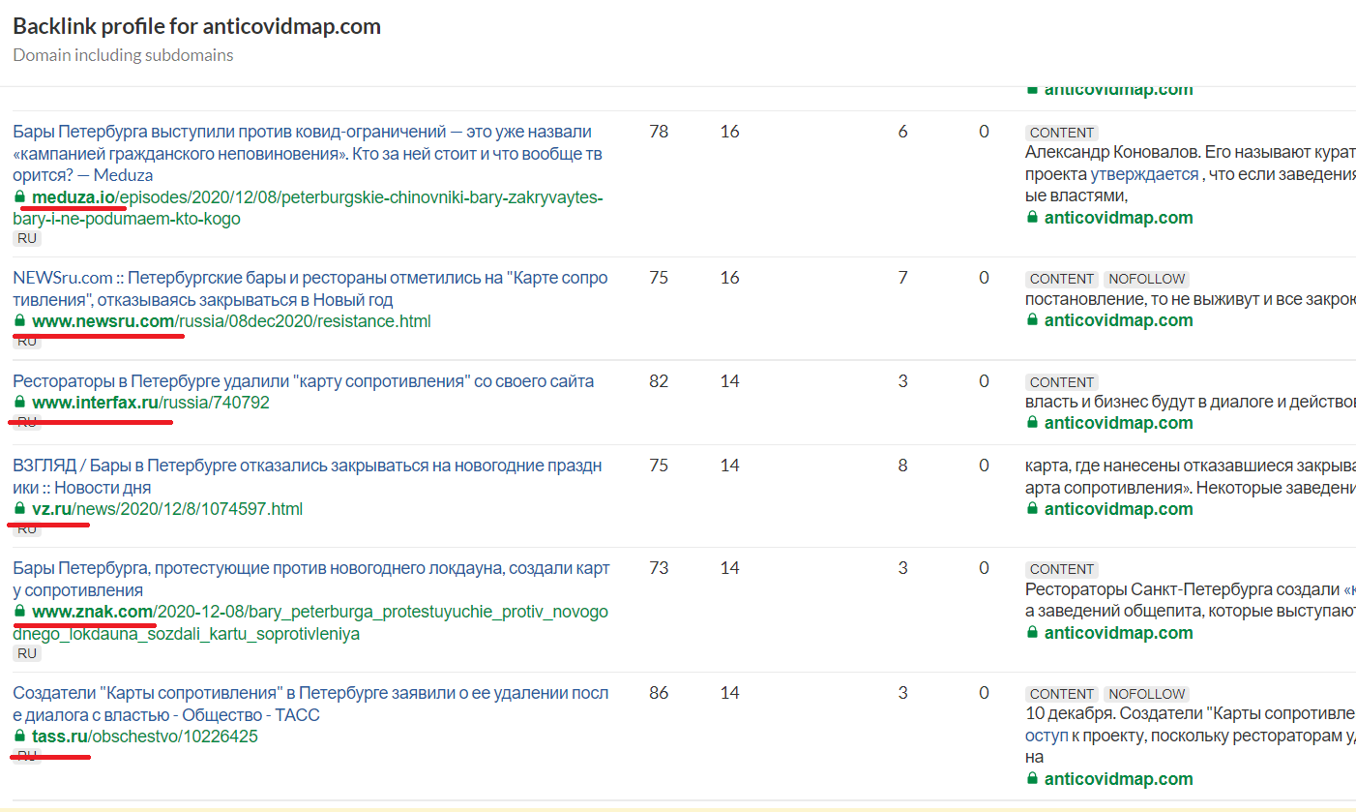
Task: Click the padlock icon next to tass.ru
Action: [19, 737]
